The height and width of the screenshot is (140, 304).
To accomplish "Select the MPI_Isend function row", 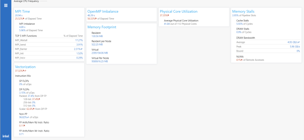I will [49, 45].
